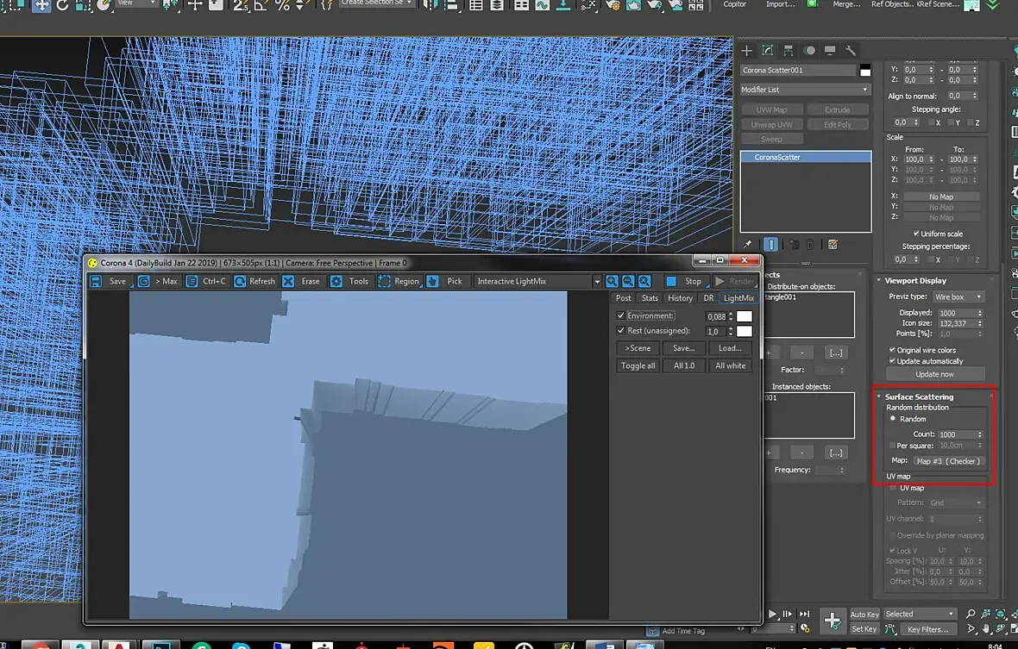
Task: Open the Modify tab in command panel
Action: click(767, 51)
